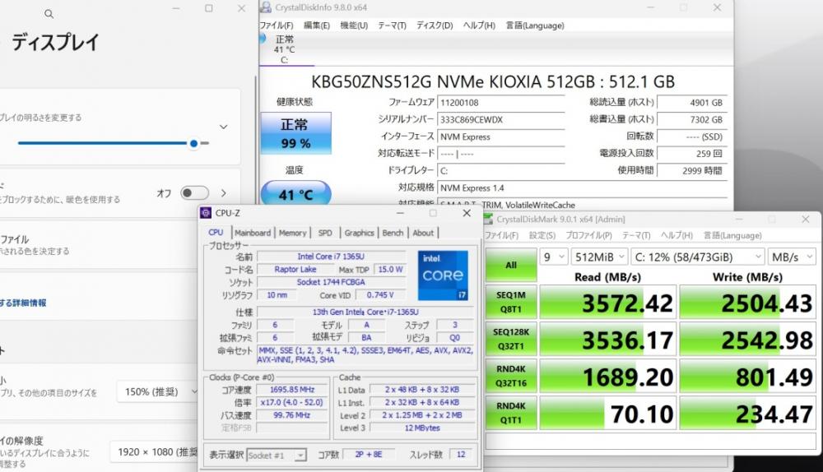
Task: Open プロファイル(P) menu in CrystalDiskMark
Action: 588,235
